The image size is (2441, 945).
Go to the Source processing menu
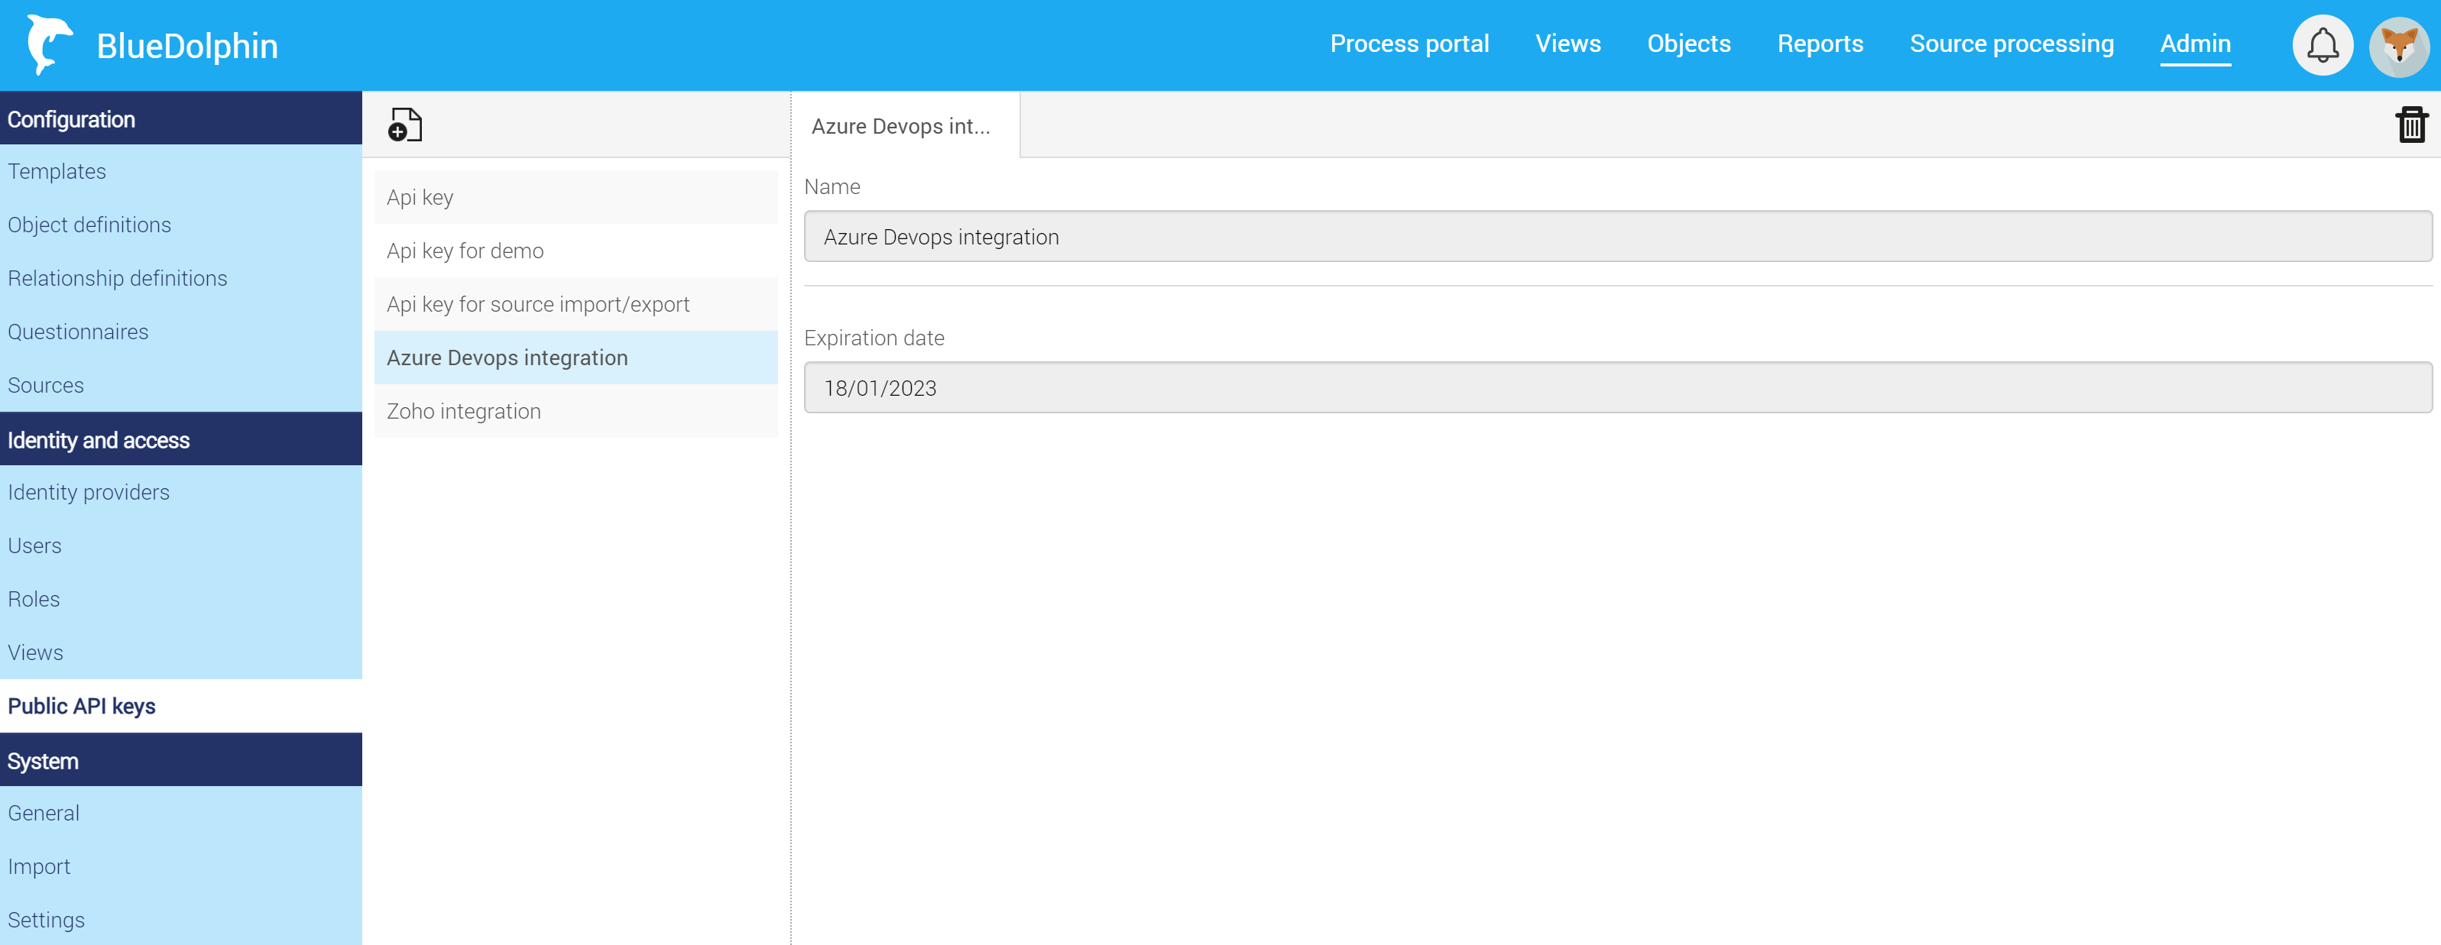pyautogui.click(x=2010, y=44)
